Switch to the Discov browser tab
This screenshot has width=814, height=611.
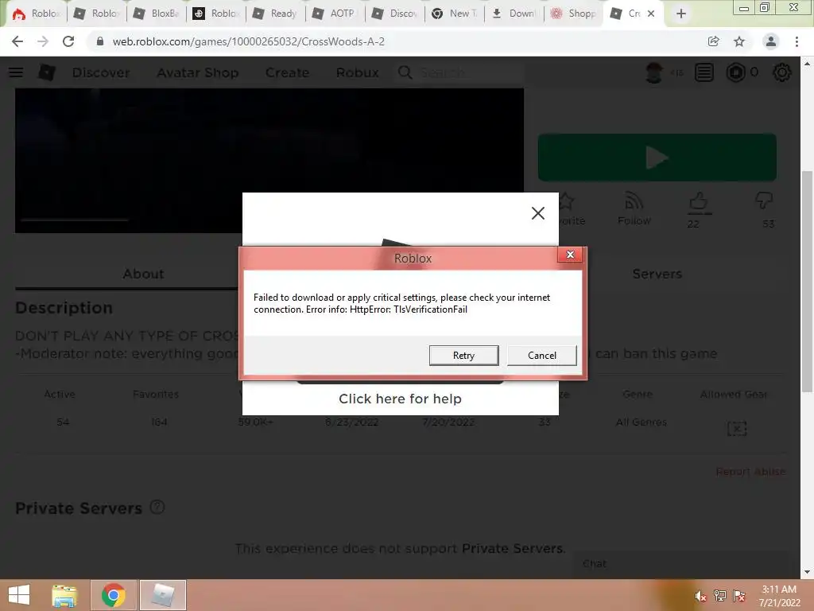(394, 14)
